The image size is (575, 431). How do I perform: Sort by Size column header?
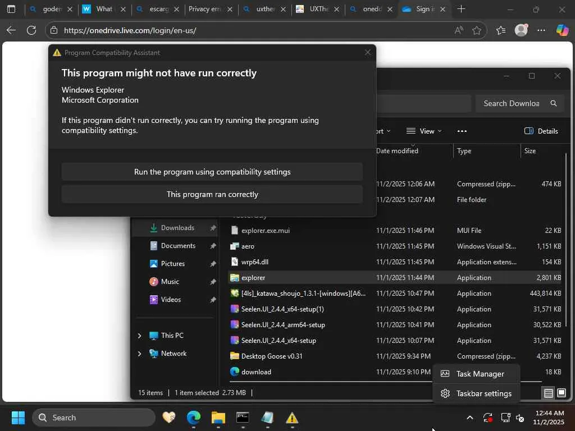(530, 151)
